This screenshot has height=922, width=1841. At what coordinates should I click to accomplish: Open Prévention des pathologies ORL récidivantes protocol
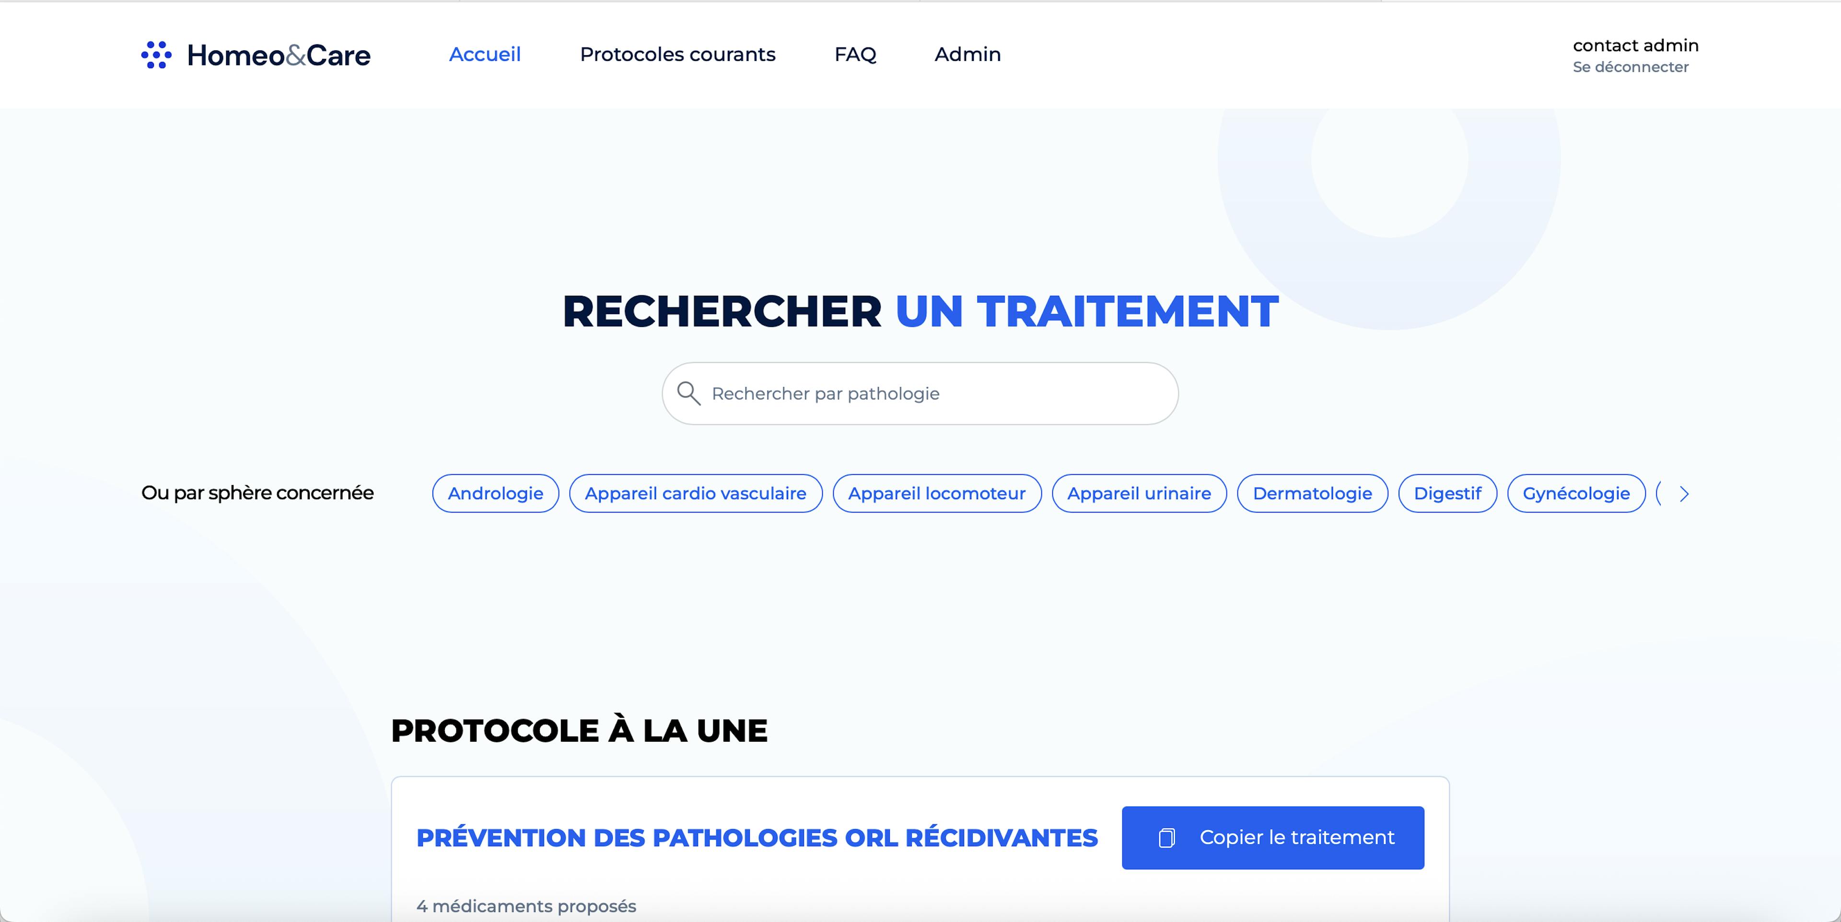756,838
